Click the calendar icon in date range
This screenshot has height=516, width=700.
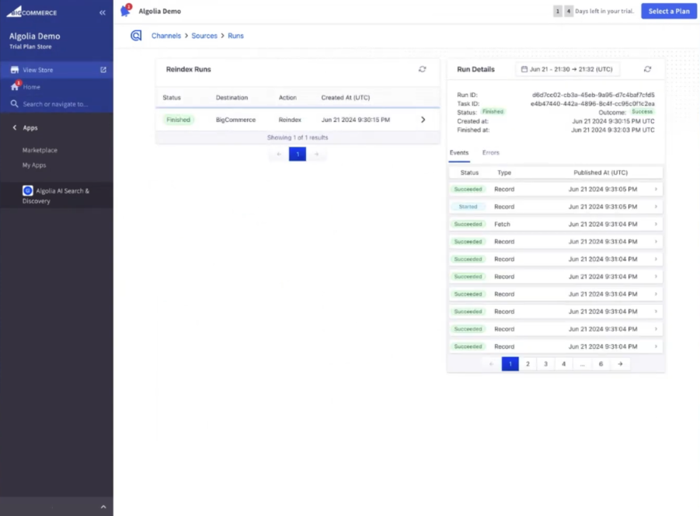click(524, 69)
